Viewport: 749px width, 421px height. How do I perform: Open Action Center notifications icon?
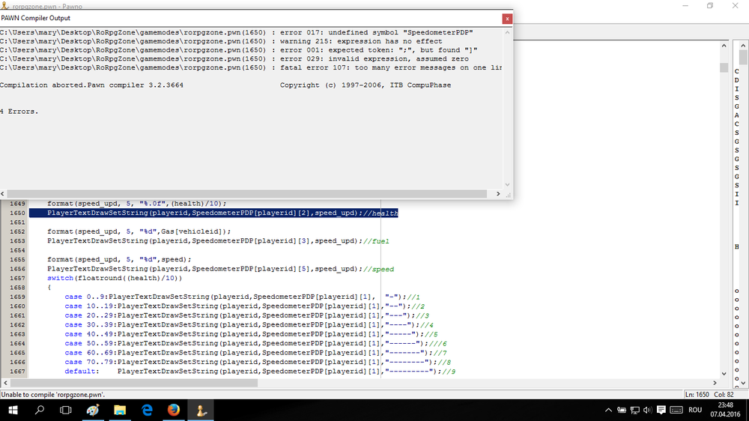click(x=661, y=410)
